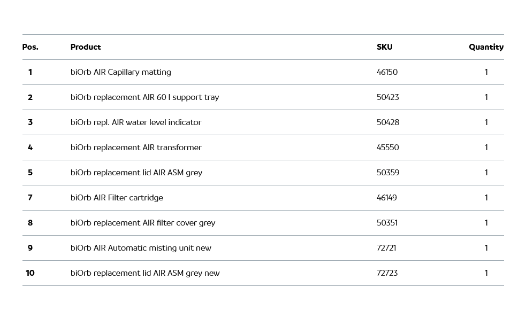
Task: Select biOrb replacement lid AIR ASM grey new
Action: point(145,273)
